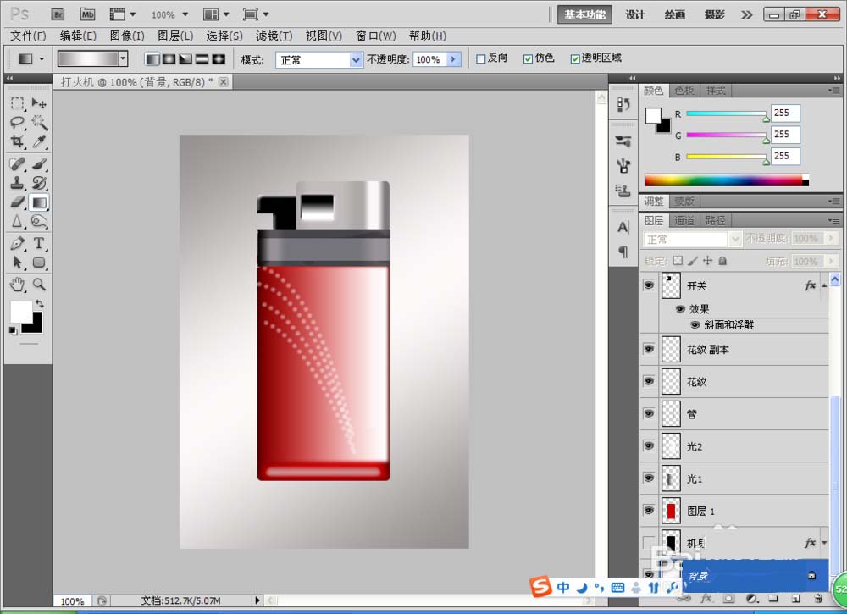
Task: Select the Zoom tool
Action: pos(39,285)
